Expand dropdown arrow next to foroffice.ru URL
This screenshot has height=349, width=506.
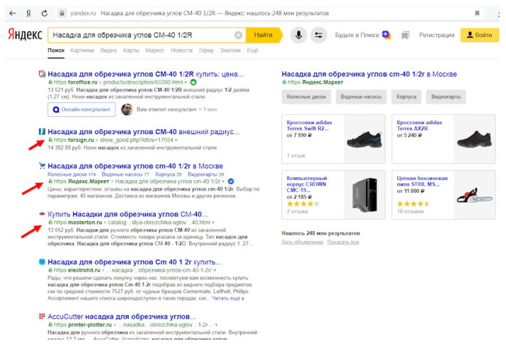tap(185, 82)
